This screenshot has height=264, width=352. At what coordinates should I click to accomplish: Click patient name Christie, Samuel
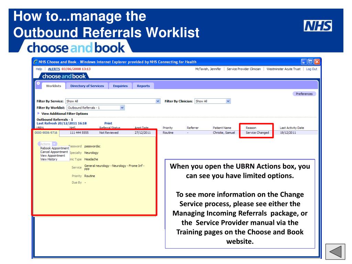[x=224, y=133]
